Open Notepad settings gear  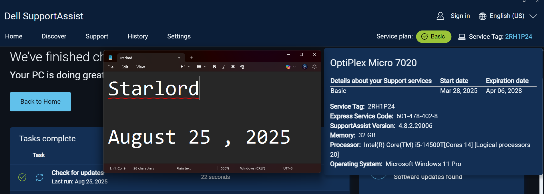coord(314,67)
